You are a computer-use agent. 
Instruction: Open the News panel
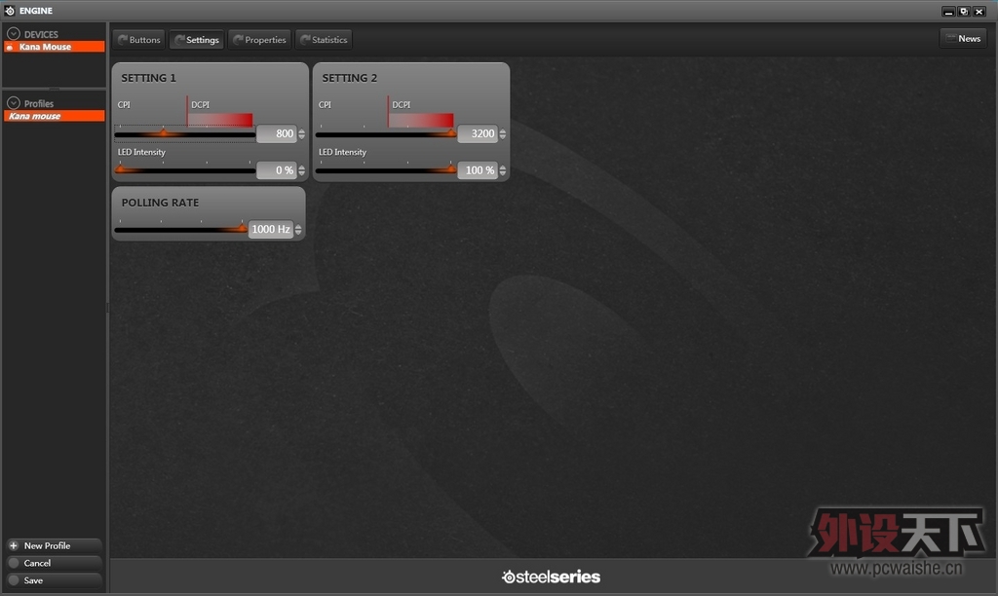[x=963, y=38]
